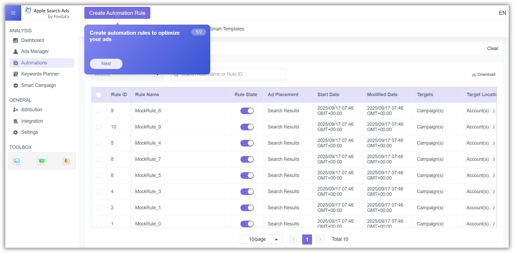Click the Create Automation Rule button

coord(117,13)
